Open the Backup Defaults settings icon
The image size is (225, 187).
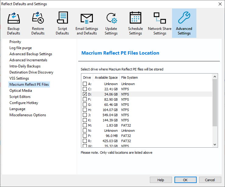(14, 18)
